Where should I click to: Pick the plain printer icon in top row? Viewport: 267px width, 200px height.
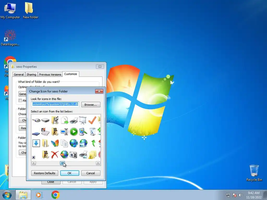coord(74,120)
